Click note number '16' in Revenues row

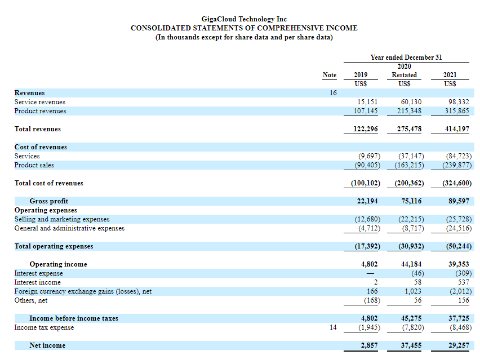(333, 93)
